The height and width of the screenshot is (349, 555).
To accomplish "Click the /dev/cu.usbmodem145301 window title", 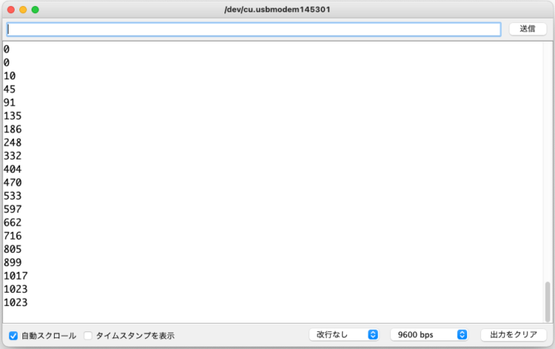I will coord(277,9).
